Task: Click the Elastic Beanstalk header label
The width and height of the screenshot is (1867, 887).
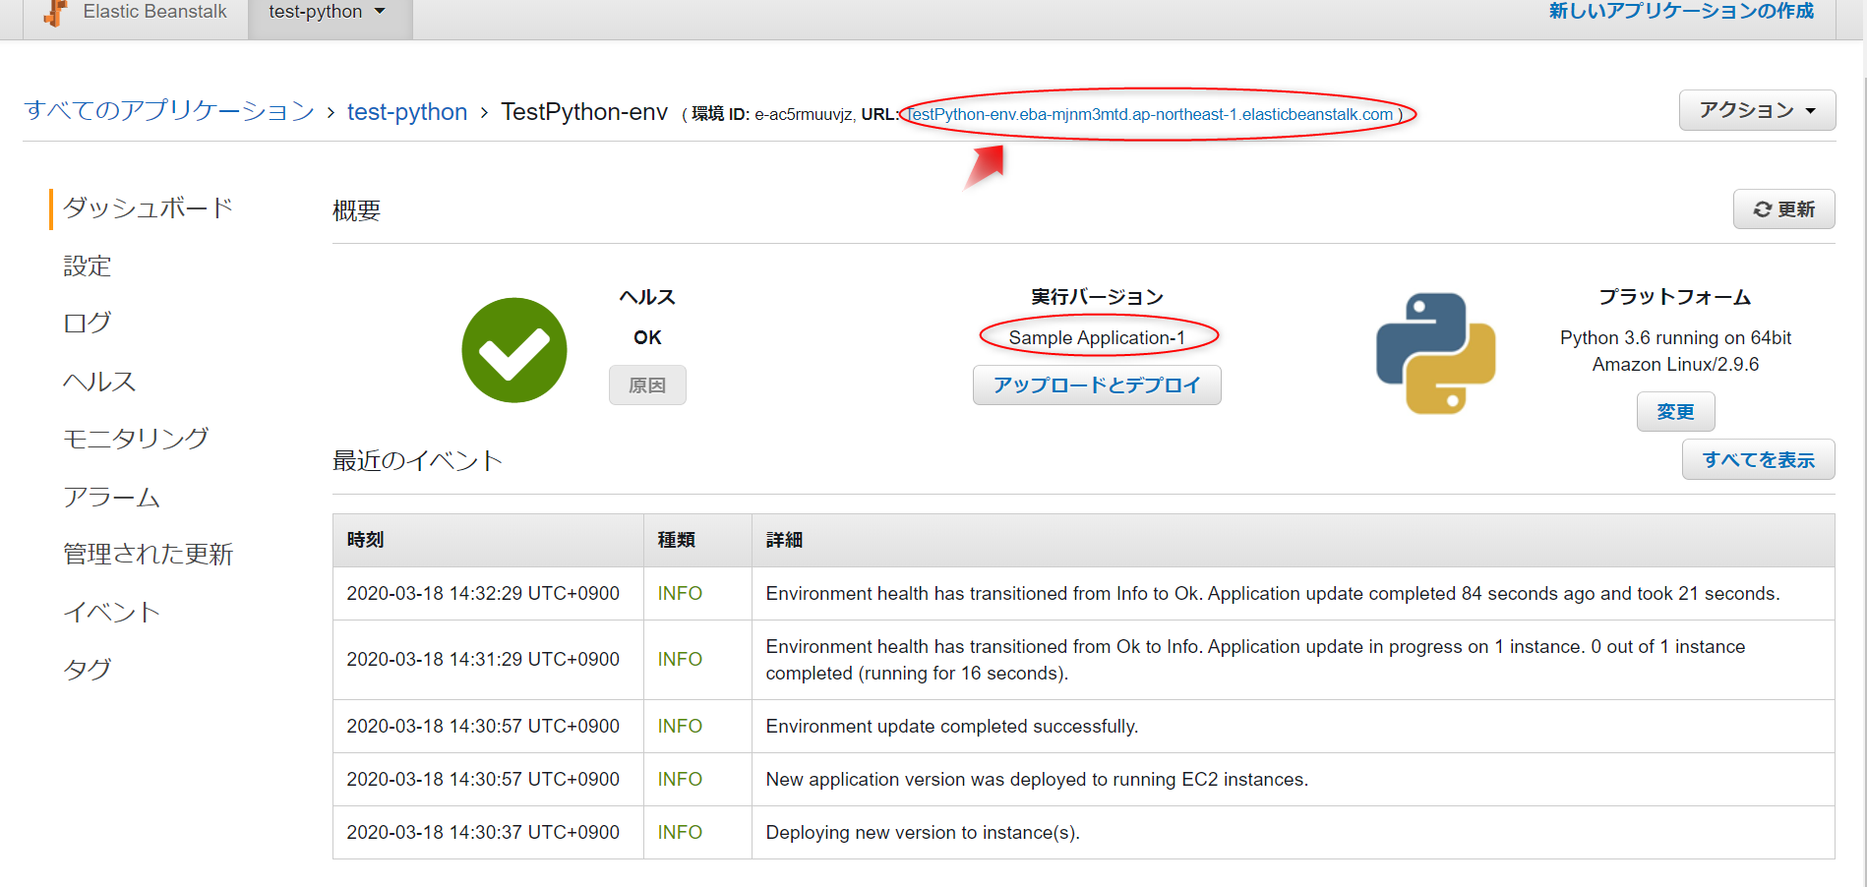Action: pyautogui.click(x=154, y=12)
